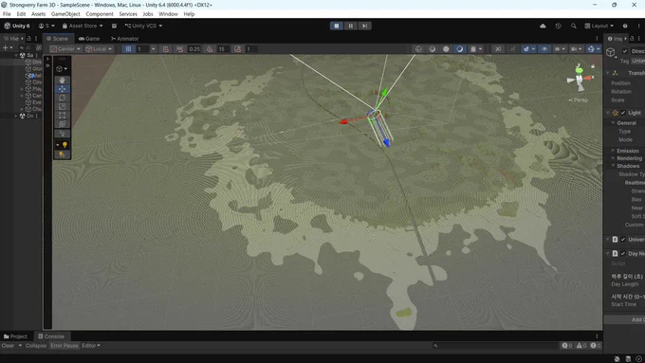This screenshot has height=363, width=645.
Task: Collapse the Shadows section
Action: click(x=613, y=166)
